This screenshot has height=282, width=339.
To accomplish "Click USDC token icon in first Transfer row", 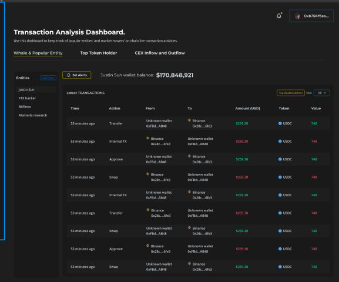I will pos(280,123).
